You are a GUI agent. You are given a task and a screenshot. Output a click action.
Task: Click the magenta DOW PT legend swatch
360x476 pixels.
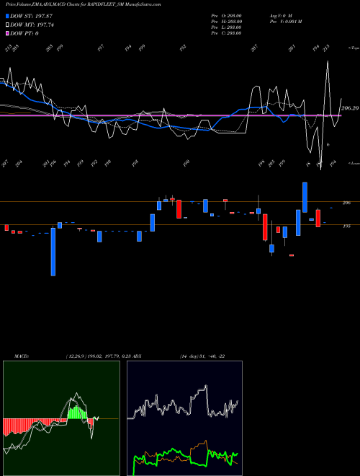point(7,33)
